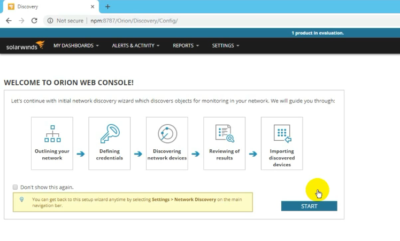Click the Reviewing of results label

pyautogui.click(x=225, y=155)
